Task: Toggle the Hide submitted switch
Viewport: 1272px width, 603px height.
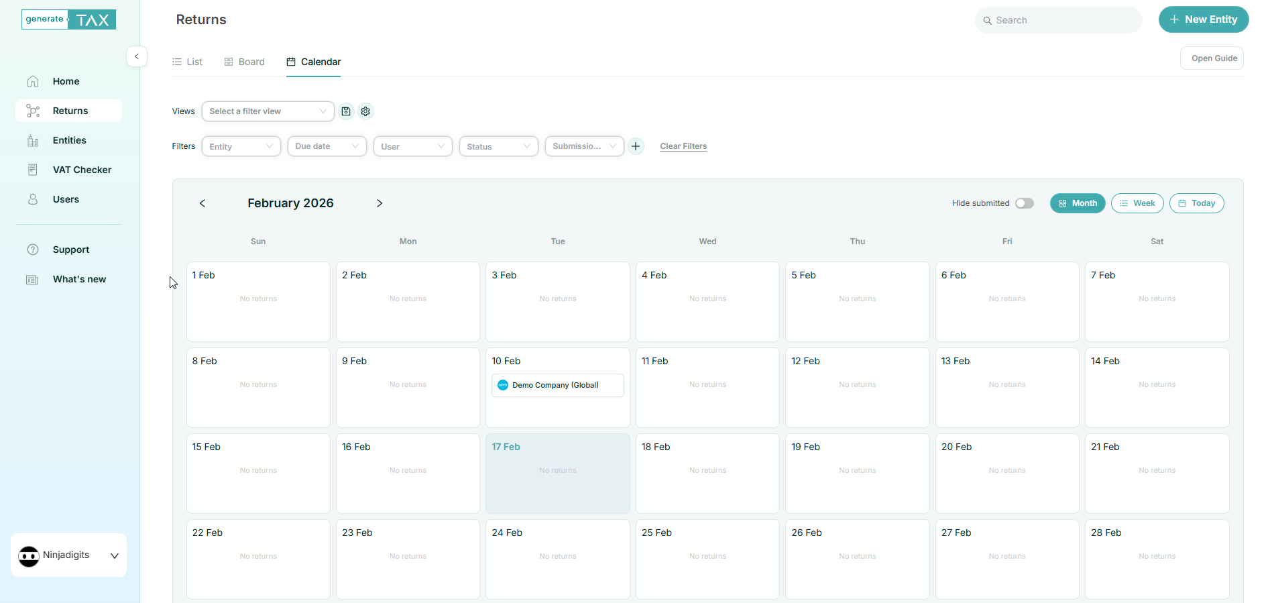Action: (1024, 203)
